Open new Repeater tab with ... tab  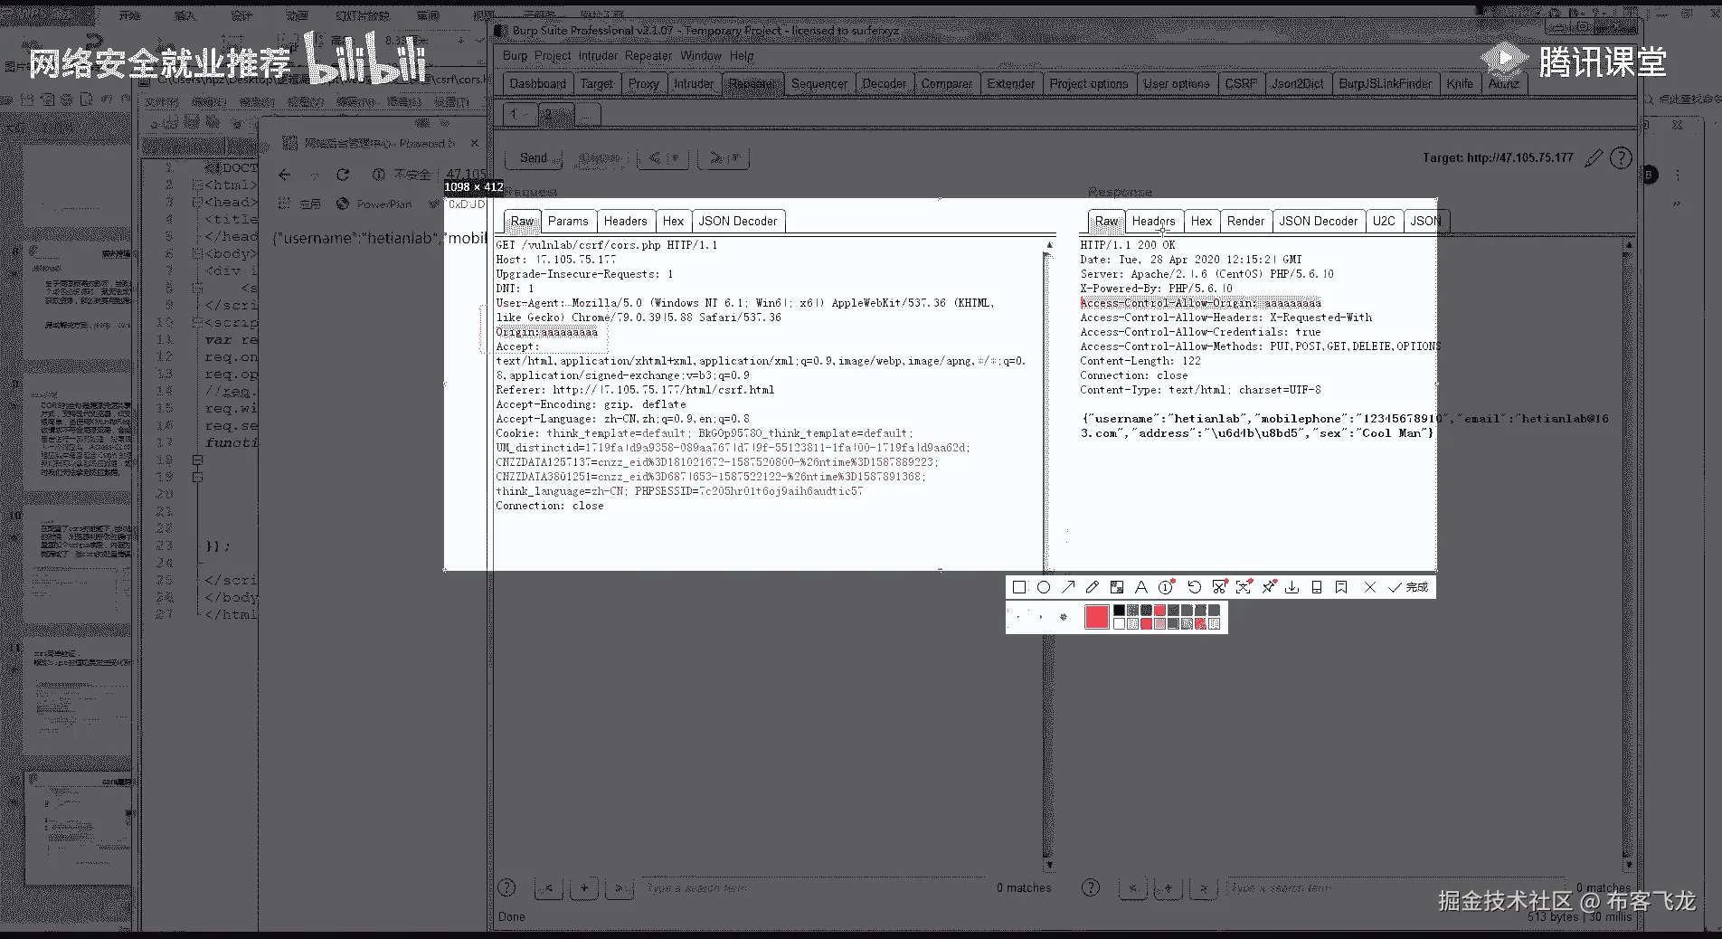point(587,114)
